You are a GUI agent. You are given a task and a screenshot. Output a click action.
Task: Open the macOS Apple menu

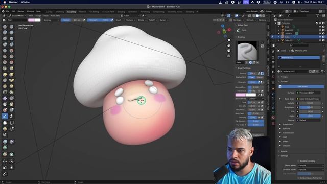(x=5, y=2)
